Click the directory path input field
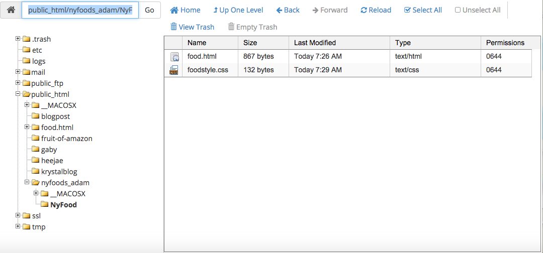Viewport: 543px width, 253px height. (x=80, y=10)
